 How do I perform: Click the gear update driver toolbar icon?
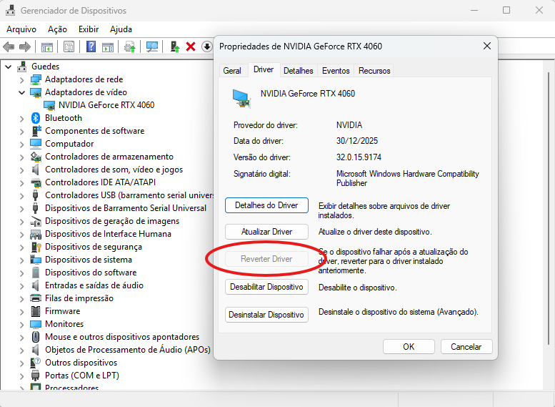[129, 46]
